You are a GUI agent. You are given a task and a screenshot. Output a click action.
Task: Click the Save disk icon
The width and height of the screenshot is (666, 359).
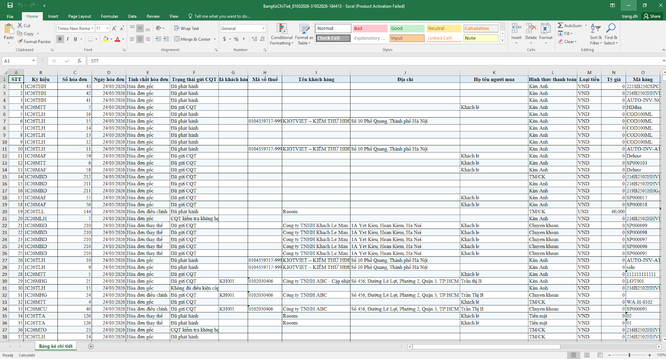click(10, 5)
